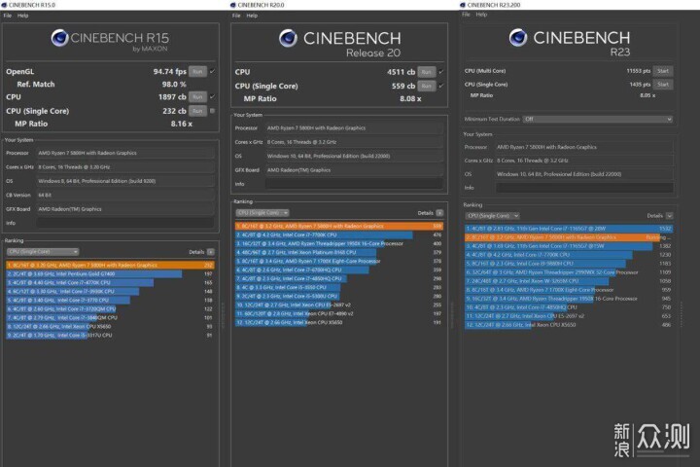Screen dimensions: 700x467
Task: Run the CPU test in R20
Action: click(427, 72)
